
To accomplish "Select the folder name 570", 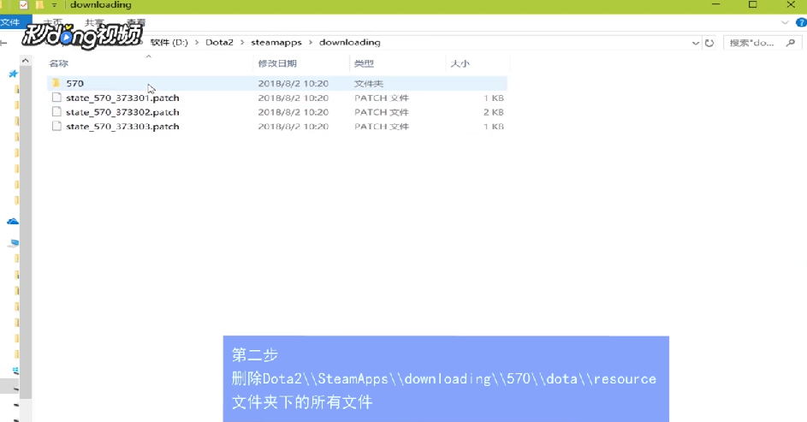I will tap(74, 83).
